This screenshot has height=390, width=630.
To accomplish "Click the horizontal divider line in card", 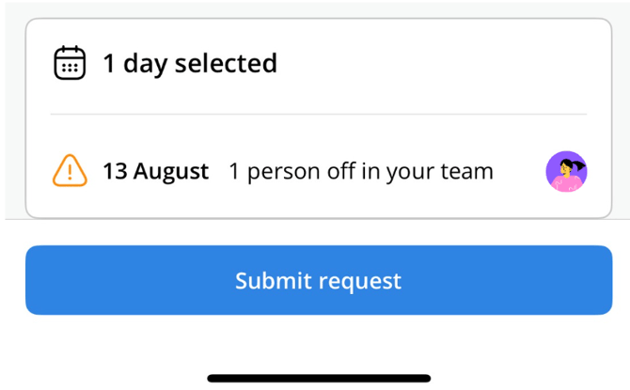I will 319,115.
